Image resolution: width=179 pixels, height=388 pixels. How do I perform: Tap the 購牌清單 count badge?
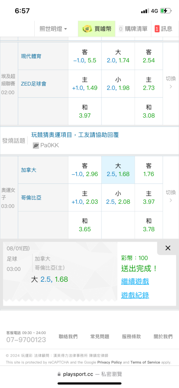pos(121,29)
